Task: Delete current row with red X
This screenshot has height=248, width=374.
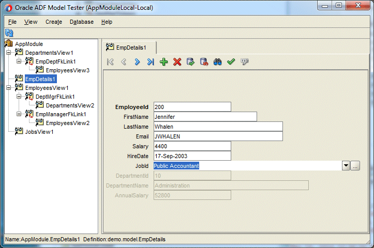Action: click(177, 62)
